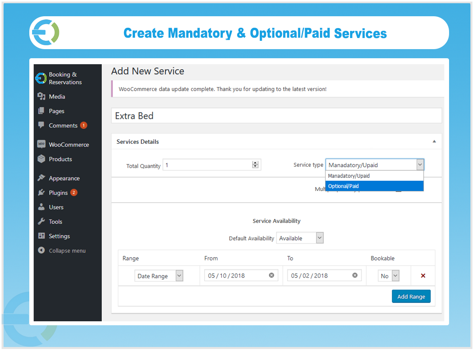Click the Tools wrench icon

click(x=42, y=221)
